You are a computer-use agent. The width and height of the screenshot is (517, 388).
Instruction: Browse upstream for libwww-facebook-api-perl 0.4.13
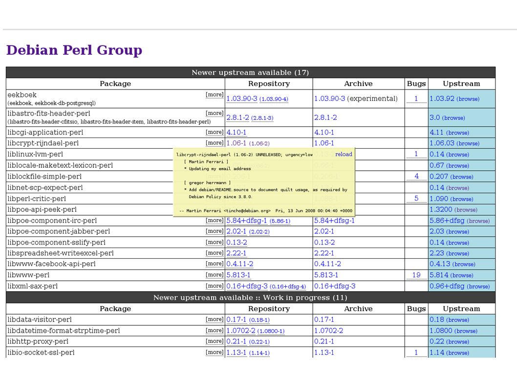coord(464,264)
